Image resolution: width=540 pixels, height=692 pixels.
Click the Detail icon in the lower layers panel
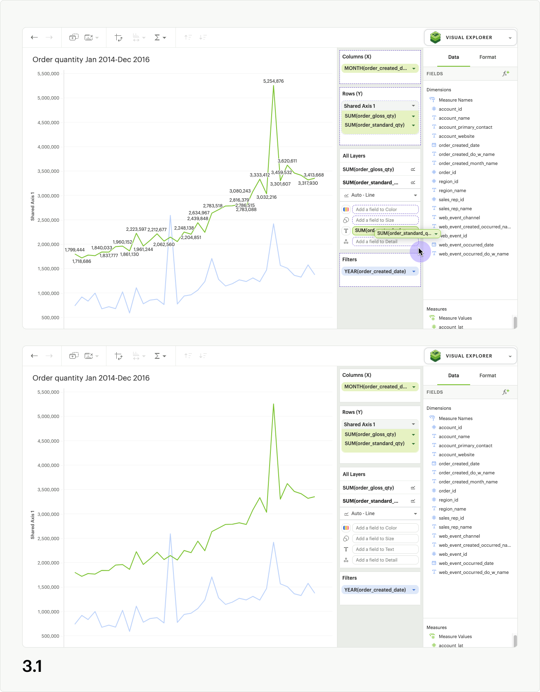[x=346, y=560]
